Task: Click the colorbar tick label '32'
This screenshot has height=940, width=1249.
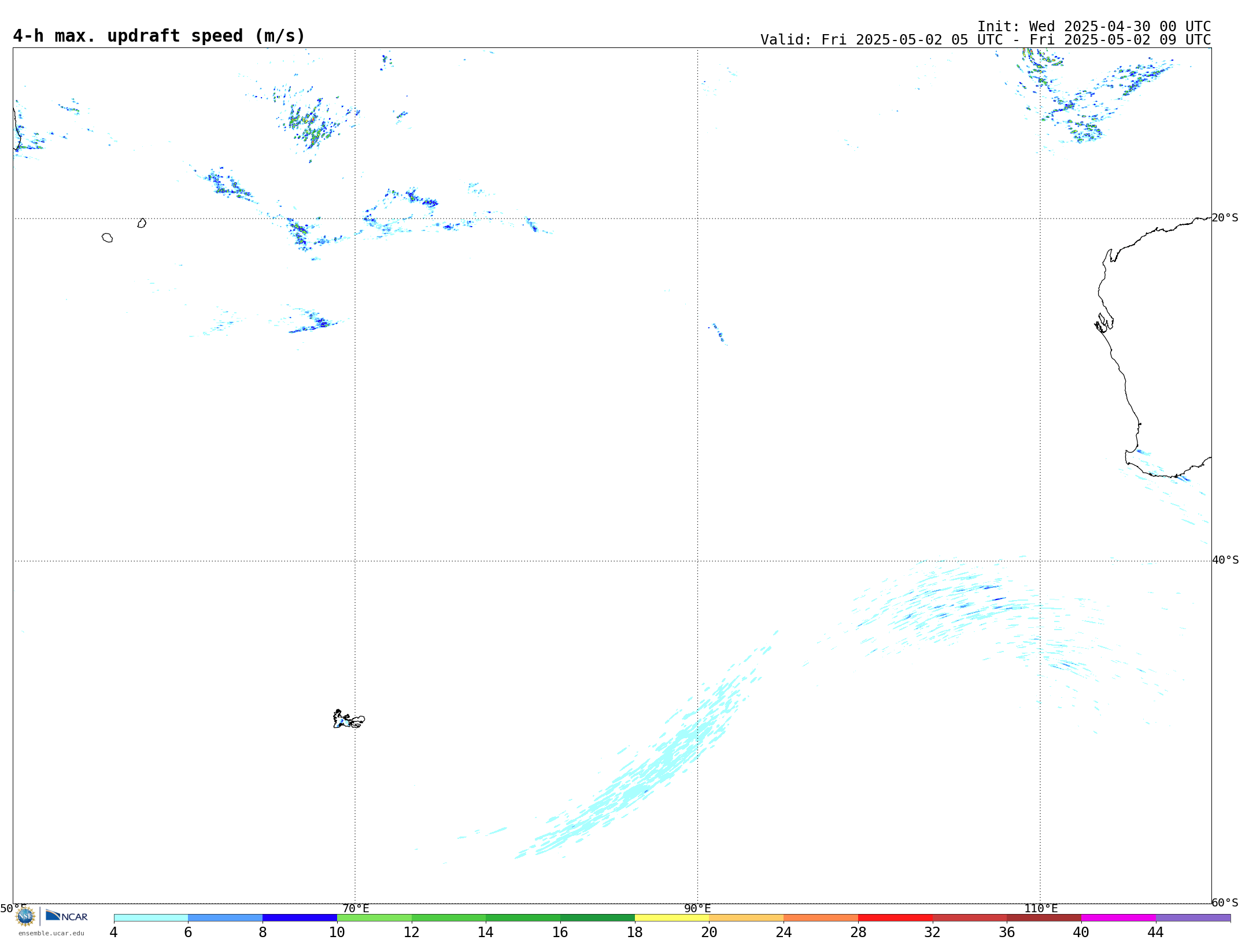Action: (933, 932)
